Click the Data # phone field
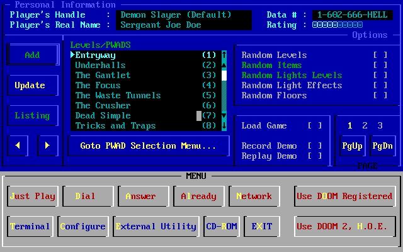The width and height of the screenshot is (403, 252). coord(353,15)
